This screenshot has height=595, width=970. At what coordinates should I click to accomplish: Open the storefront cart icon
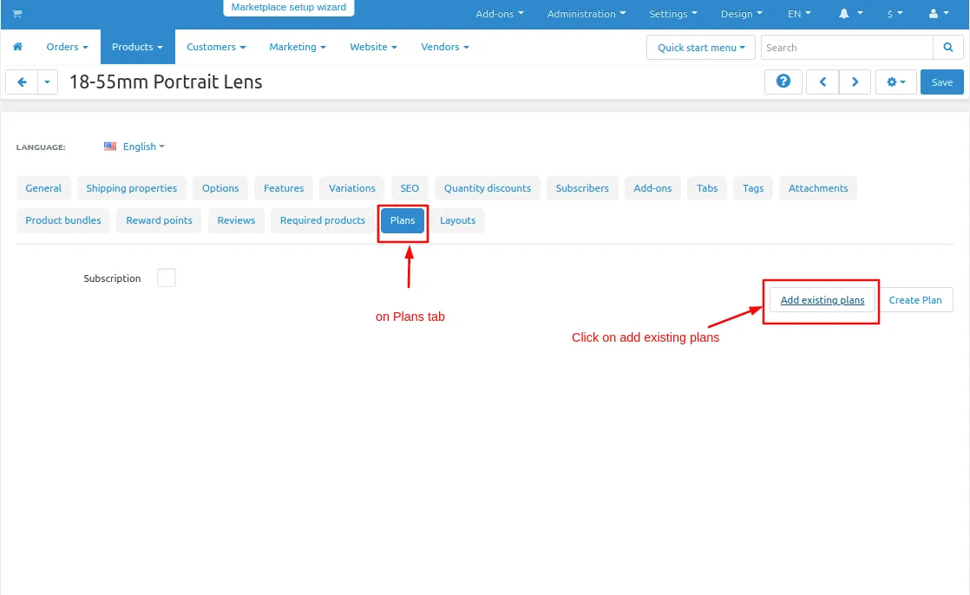(x=17, y=14)
